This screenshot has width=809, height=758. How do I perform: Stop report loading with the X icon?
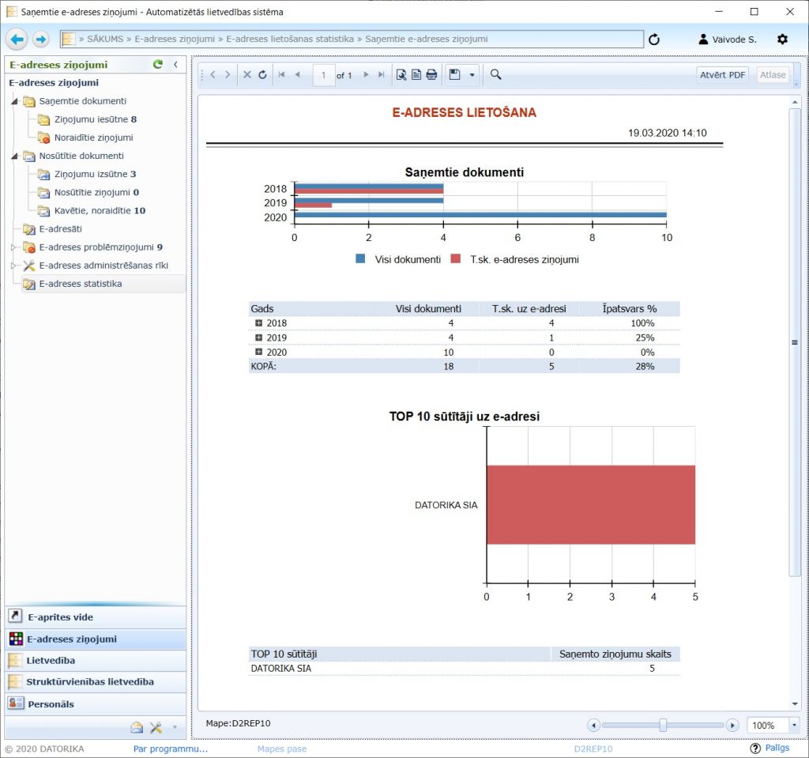tap(246, 75)
